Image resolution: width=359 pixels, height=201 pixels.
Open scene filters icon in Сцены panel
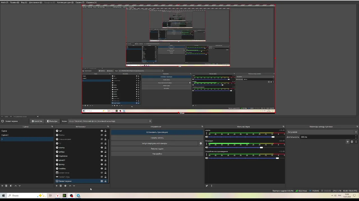tap(11, 186)
